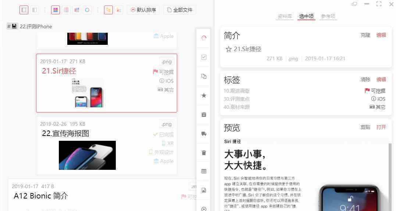Click the 22.评测iPhone collection title

(36, 26)
